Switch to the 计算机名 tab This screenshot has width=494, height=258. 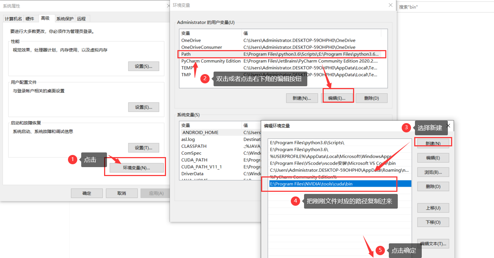13,19
